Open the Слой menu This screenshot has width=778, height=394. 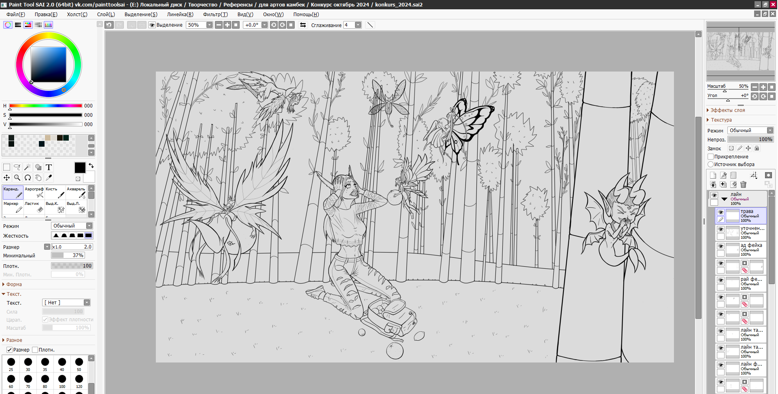[106, 15]
